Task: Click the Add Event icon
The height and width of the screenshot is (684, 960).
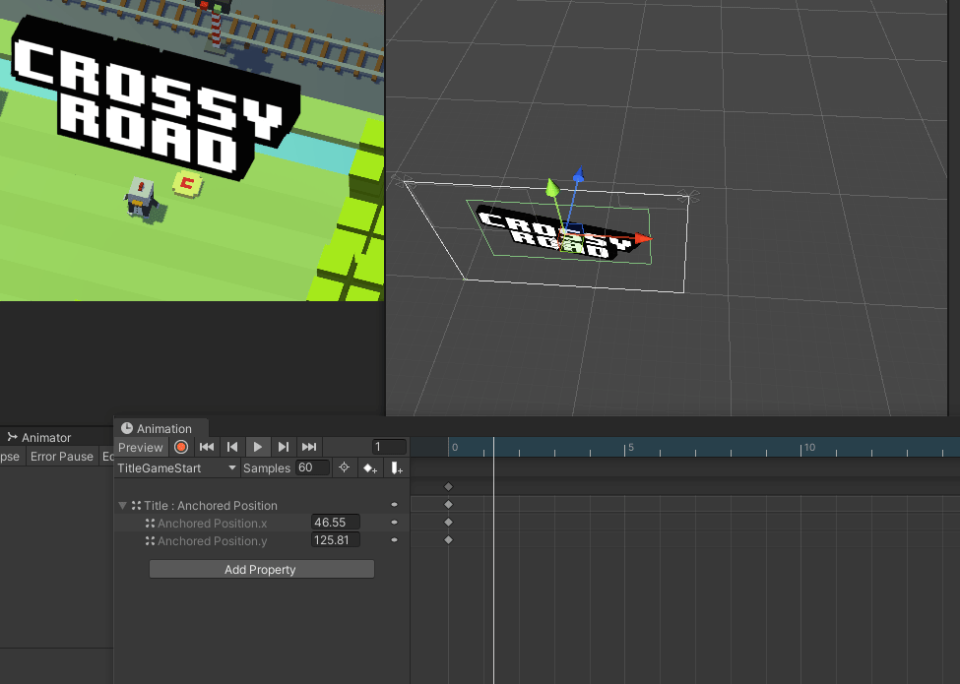Action: coord(396,468)
